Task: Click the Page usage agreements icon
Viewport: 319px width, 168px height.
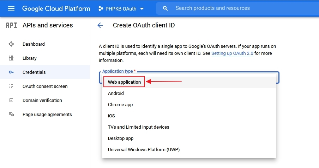Action: [11, 114]
